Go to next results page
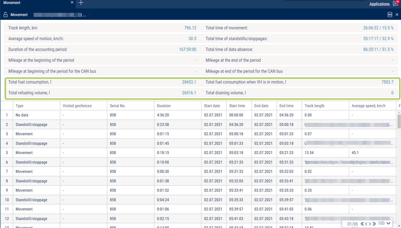This screenshot has width=401, height=228. point(370,223)
